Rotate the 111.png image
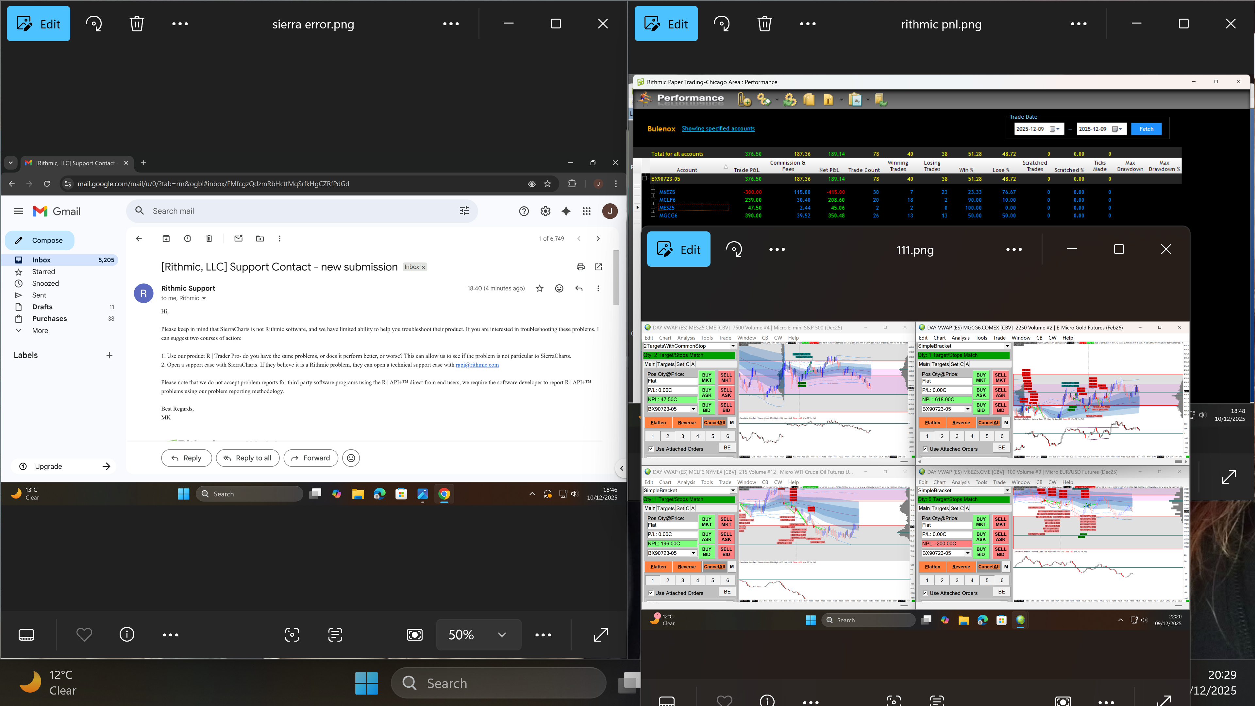This screenshot has width=1255, height=706. click(734, 249)
